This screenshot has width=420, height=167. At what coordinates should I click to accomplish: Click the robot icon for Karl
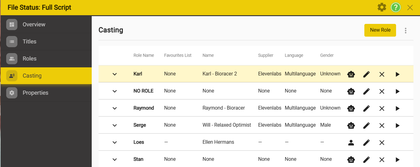[x=351, y=74]
